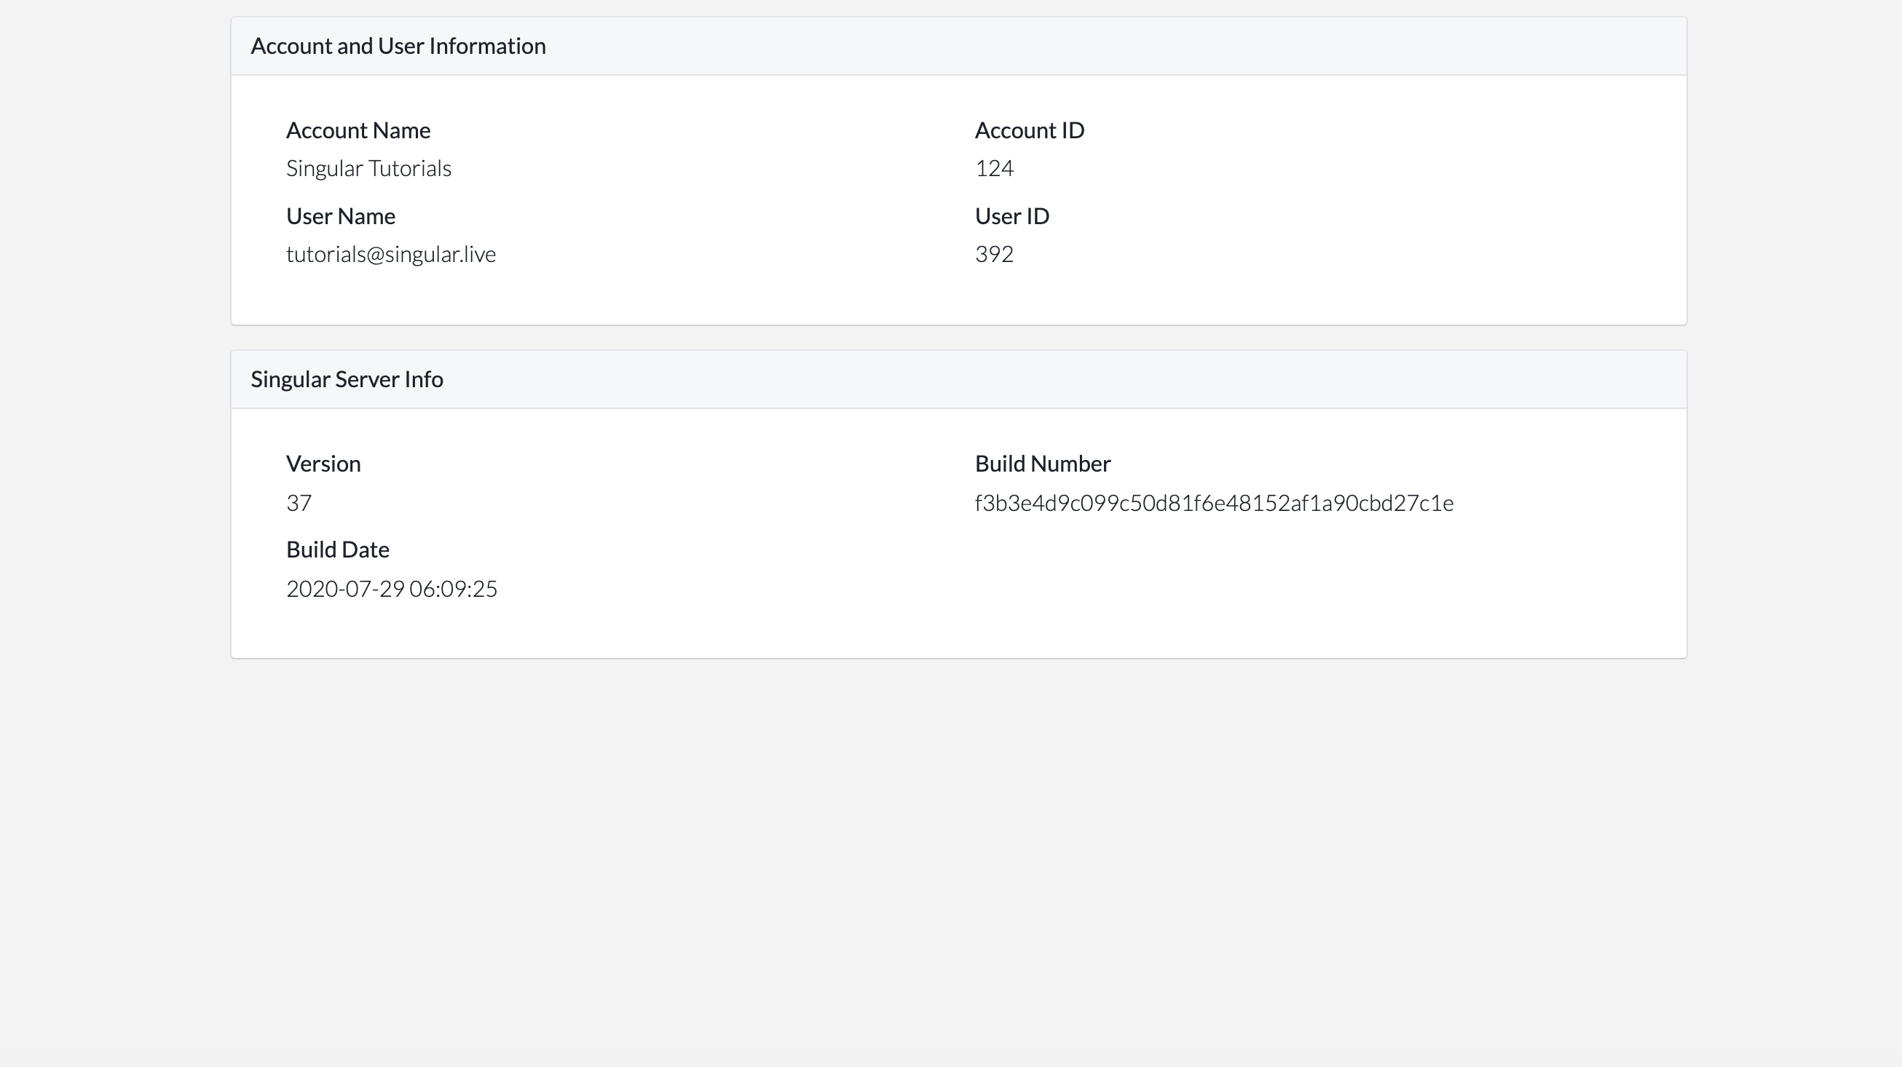Click the Build Date label
1902x1067 pixels.
pyautogui.click(x=337, y=550)
